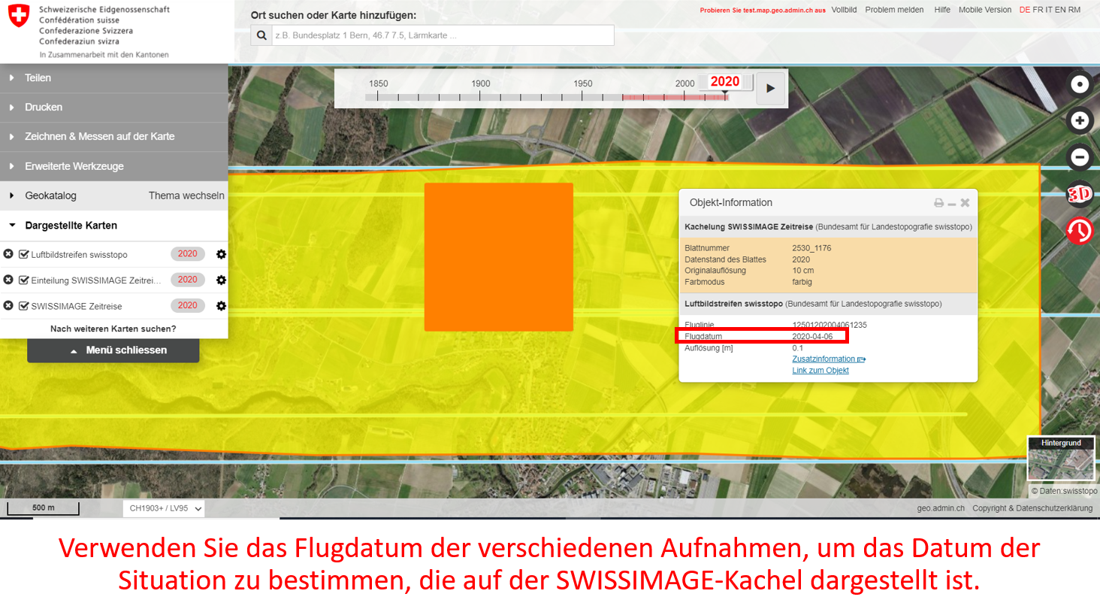Switch to 3D view

(1080, 194)
